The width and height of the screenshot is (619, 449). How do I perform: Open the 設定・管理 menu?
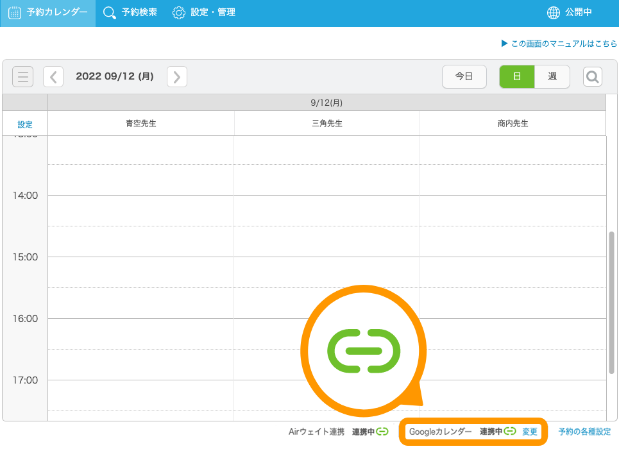(x=204, y=13)
